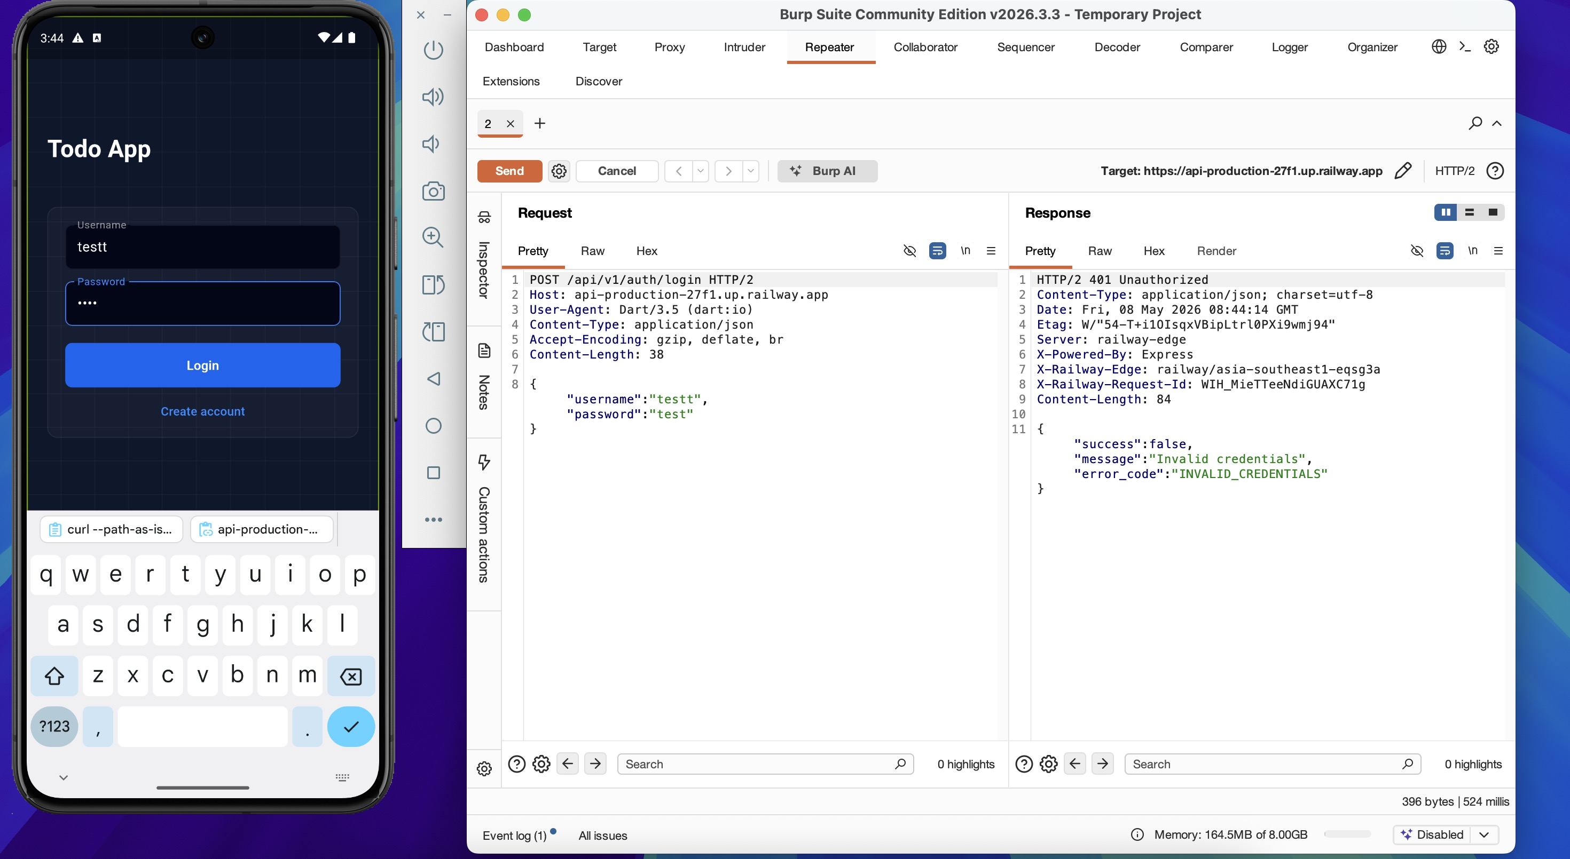This screenshot has width=1570, height=859.
Task: Click the emulator overview square icon
Action: [433, 472]
